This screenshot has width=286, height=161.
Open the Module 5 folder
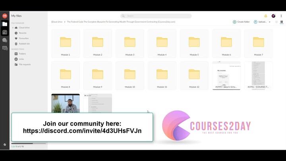tap(194, 44)
